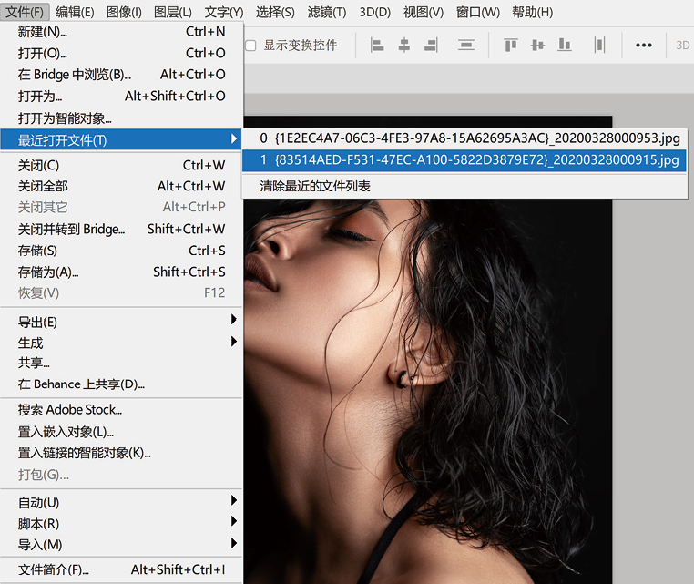Open the 视图(V) menu
Screen dimensions: 694x584
pyautogui.click(x=424, y=12)
